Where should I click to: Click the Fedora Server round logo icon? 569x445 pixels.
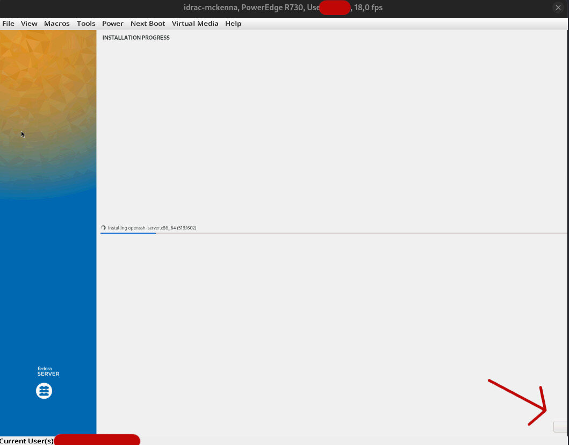pos(44,391)
